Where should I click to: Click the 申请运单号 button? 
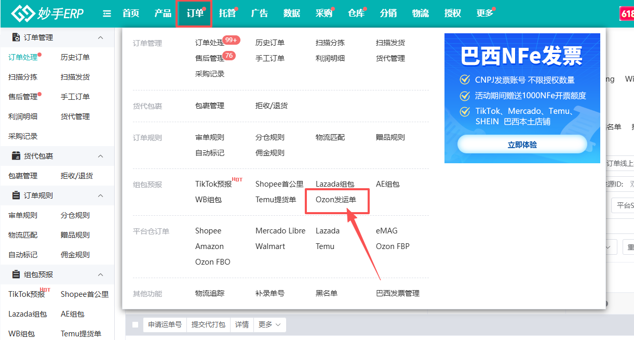click(165, 324)
